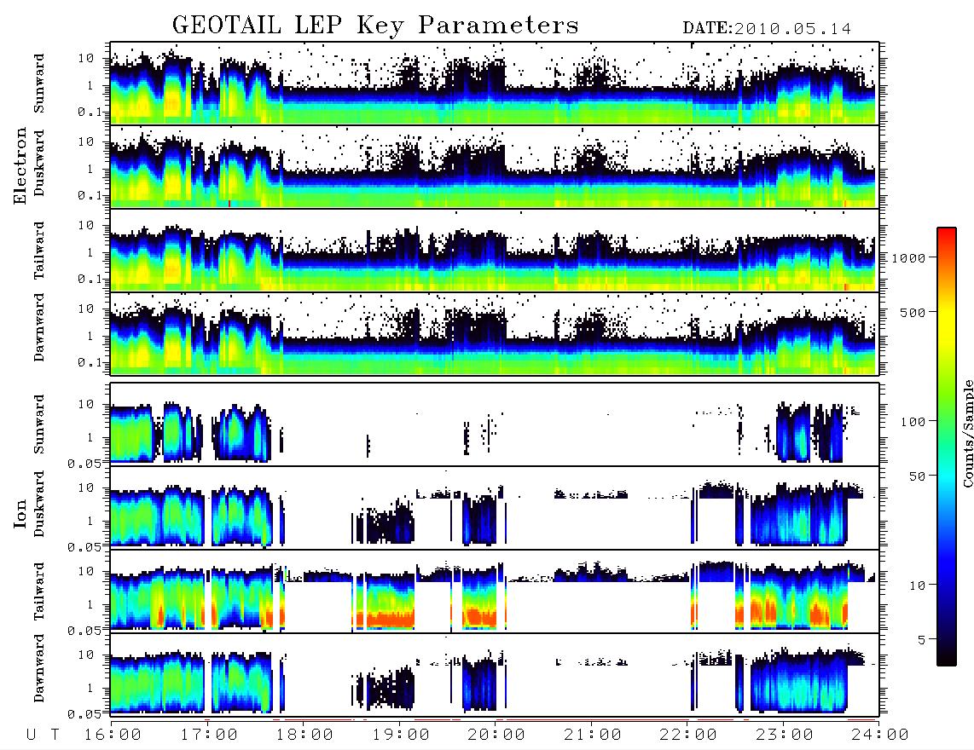Viewport: 974px width, 750px height.
Task: Click the Counts/Sample colorbar label
Action: 967,433
